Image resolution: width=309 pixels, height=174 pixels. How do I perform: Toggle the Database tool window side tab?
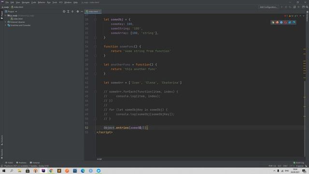[307, 16]
